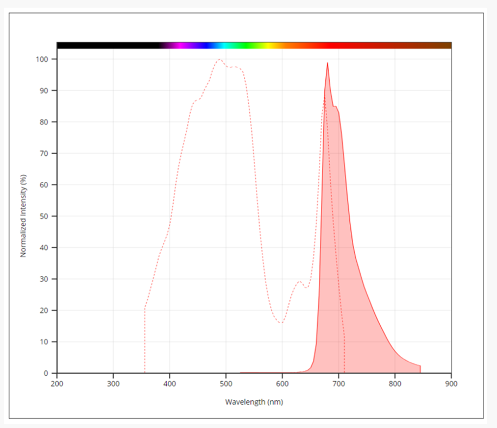Click the emission spectrum peak near 680 nm
Screen dimensions: 497x428
coord(328,63)
